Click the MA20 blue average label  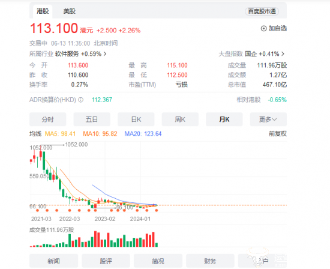tap(143, 134)
